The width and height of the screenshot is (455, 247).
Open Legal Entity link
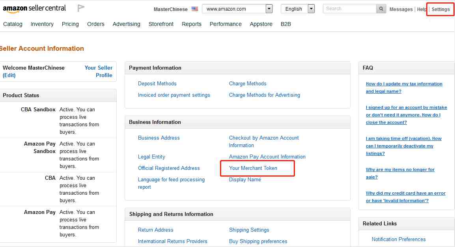(151, 157)
